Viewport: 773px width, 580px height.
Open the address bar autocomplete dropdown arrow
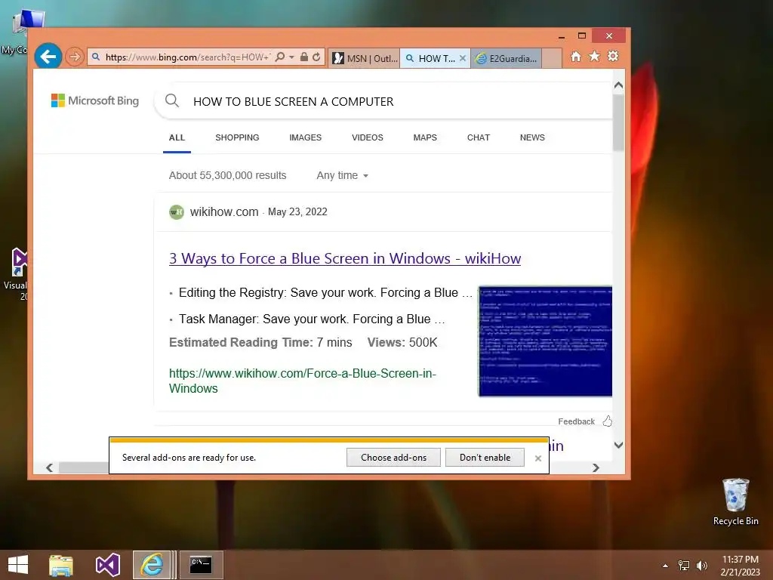click(x=292, y=57)
